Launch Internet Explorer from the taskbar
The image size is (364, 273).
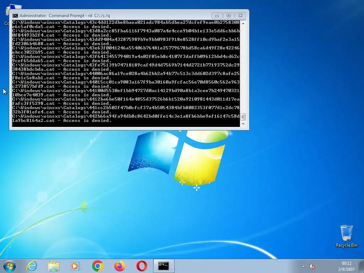(32, 266)
